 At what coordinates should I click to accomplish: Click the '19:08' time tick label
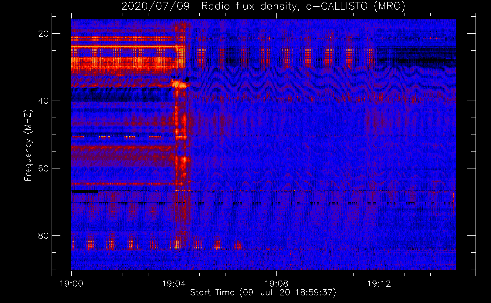coord(276,284)
